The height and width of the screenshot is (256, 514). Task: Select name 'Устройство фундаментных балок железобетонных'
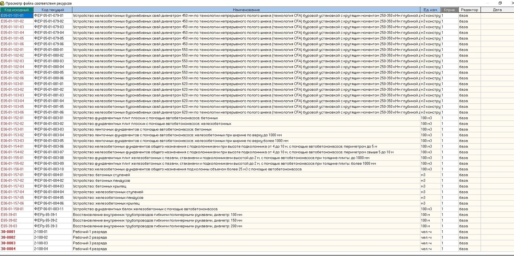click(246, 209)
